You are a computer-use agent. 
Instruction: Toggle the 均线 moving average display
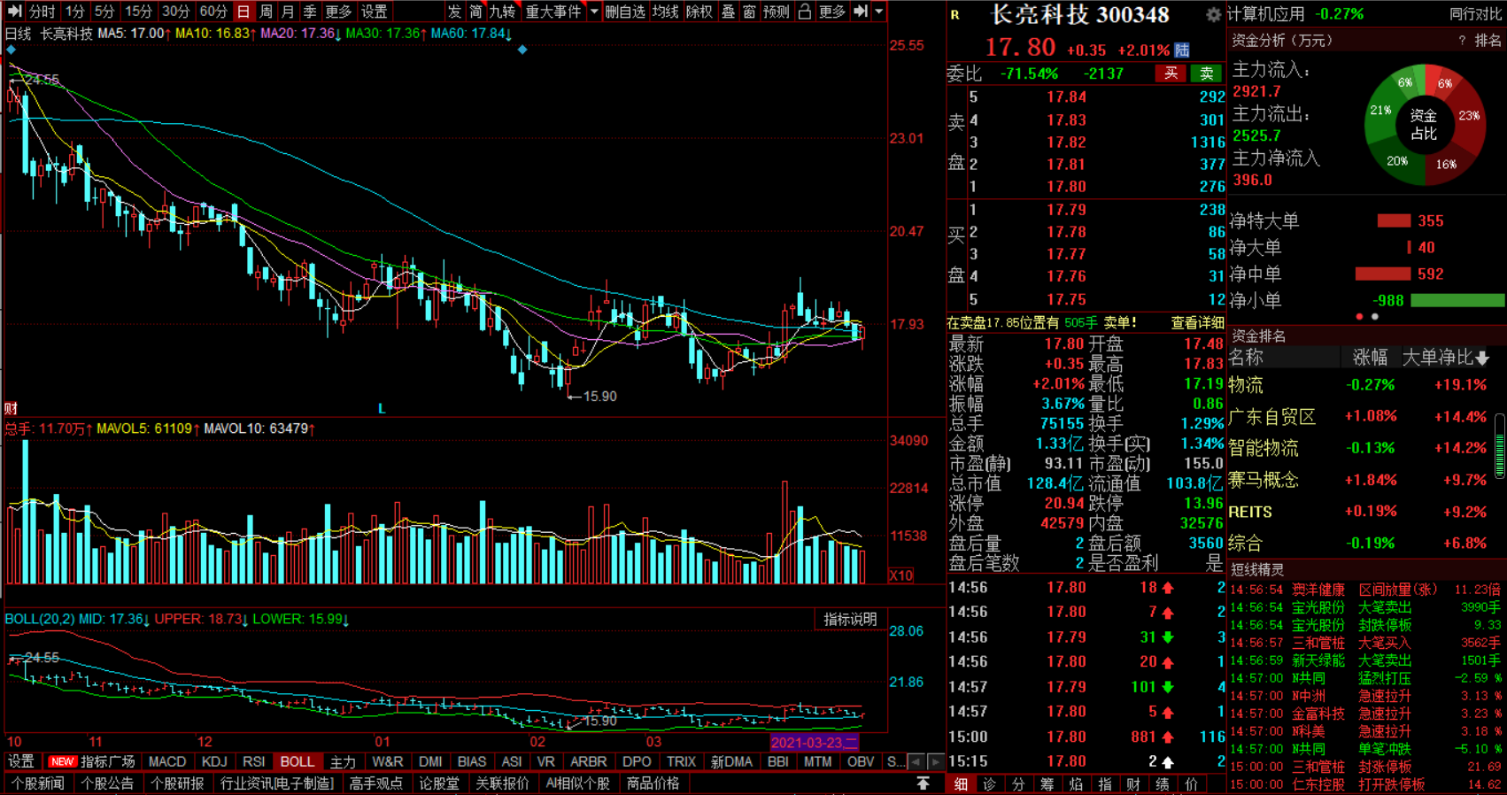(x=665, y=12)
